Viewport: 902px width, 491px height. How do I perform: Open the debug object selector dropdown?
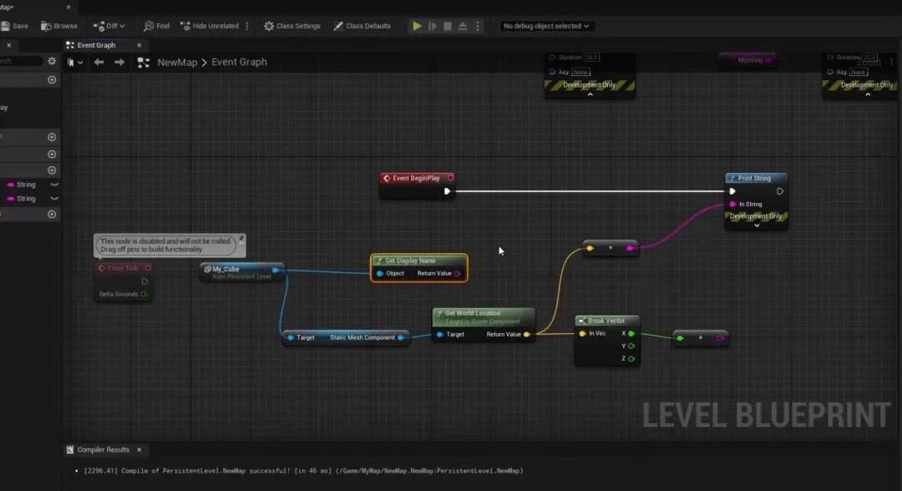click(x=546, y=26)
